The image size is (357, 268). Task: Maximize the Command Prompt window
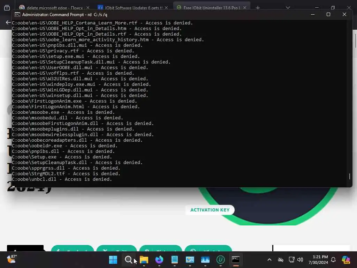[328, 15]
